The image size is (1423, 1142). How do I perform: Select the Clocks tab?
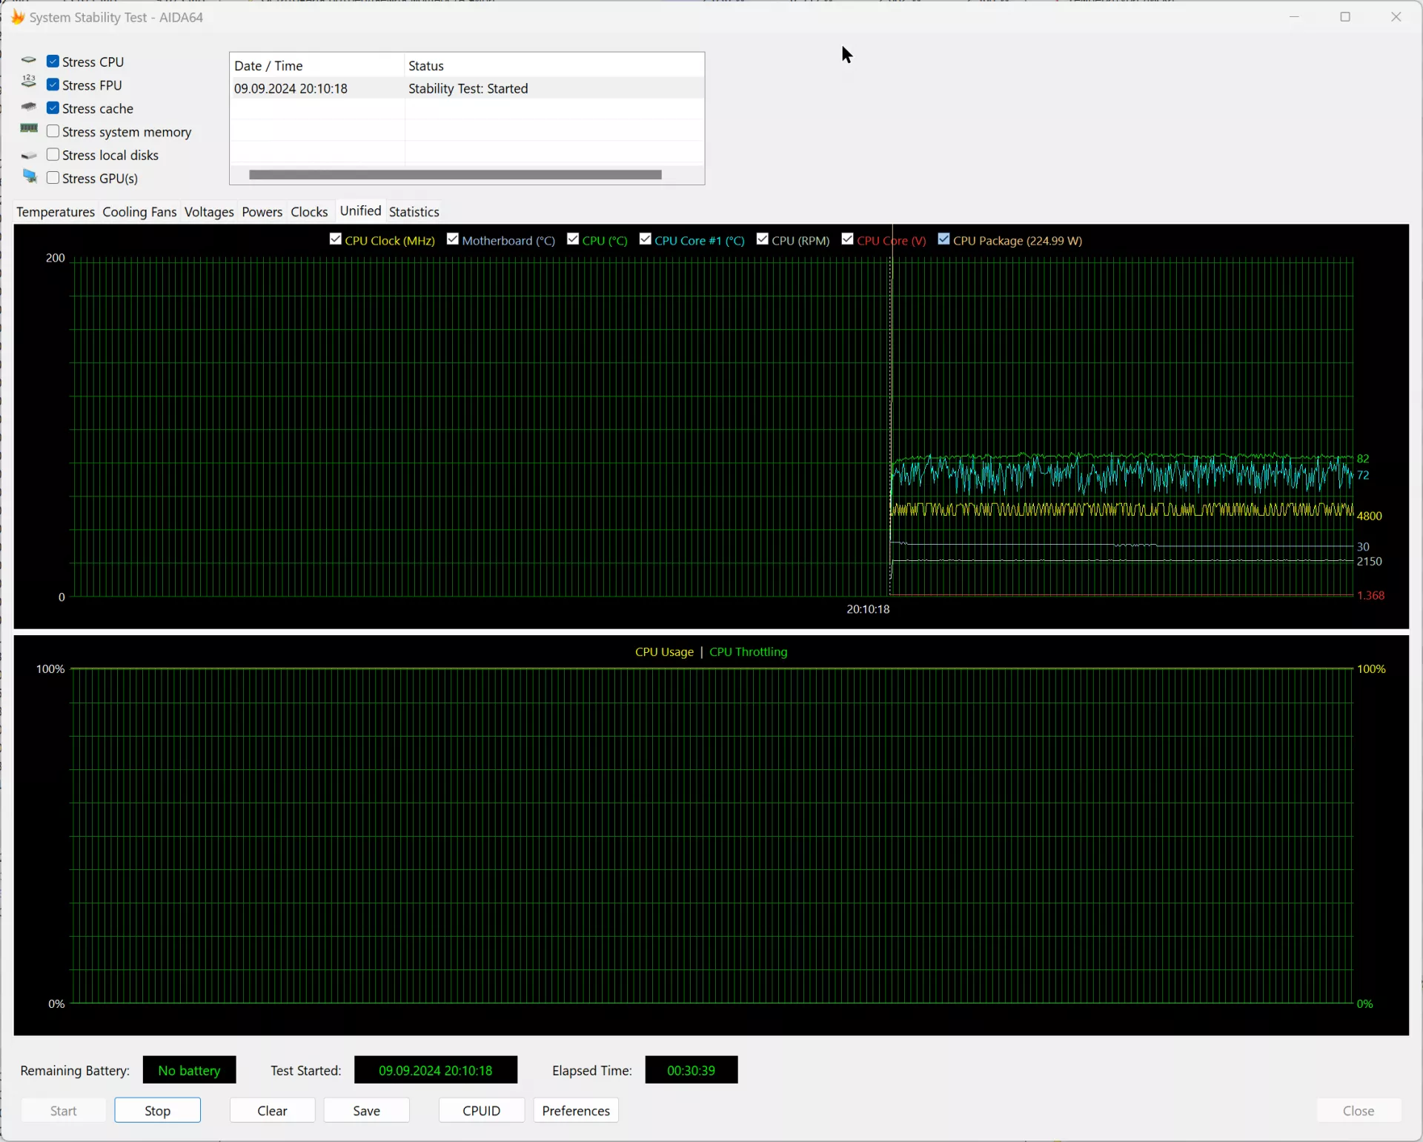[309, 212]
